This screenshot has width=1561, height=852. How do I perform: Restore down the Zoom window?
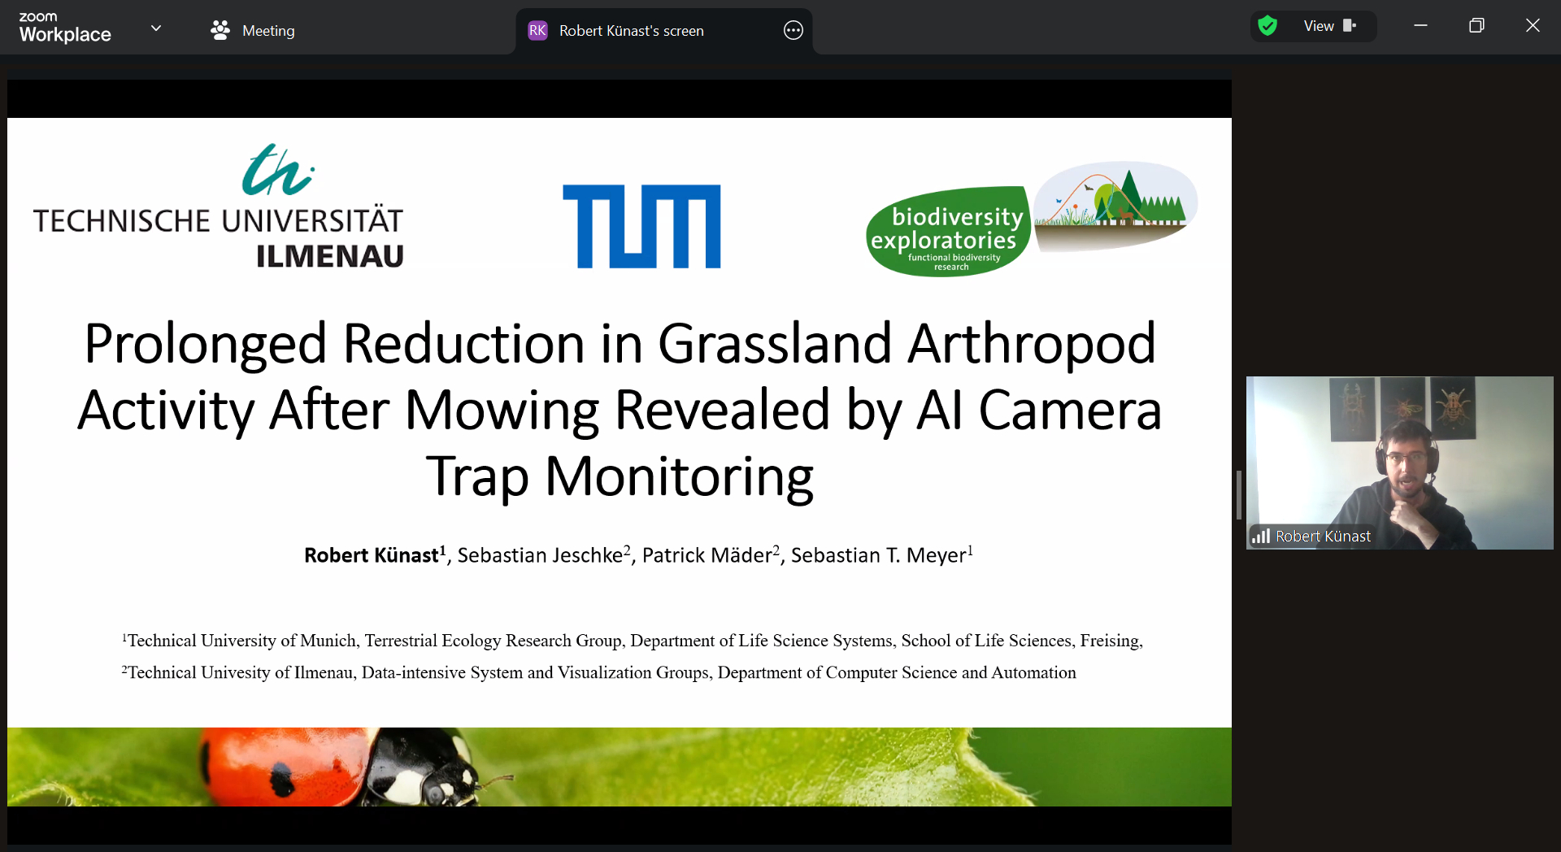(1476, 26)
